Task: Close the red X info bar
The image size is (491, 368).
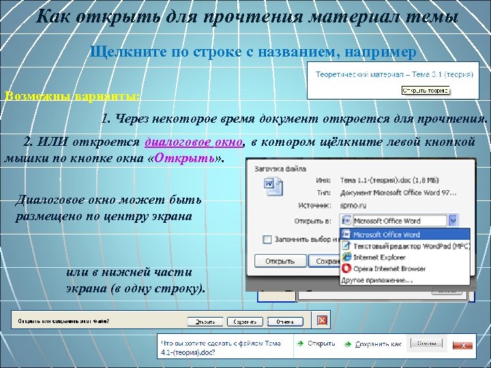Action: tap(322, 320)
